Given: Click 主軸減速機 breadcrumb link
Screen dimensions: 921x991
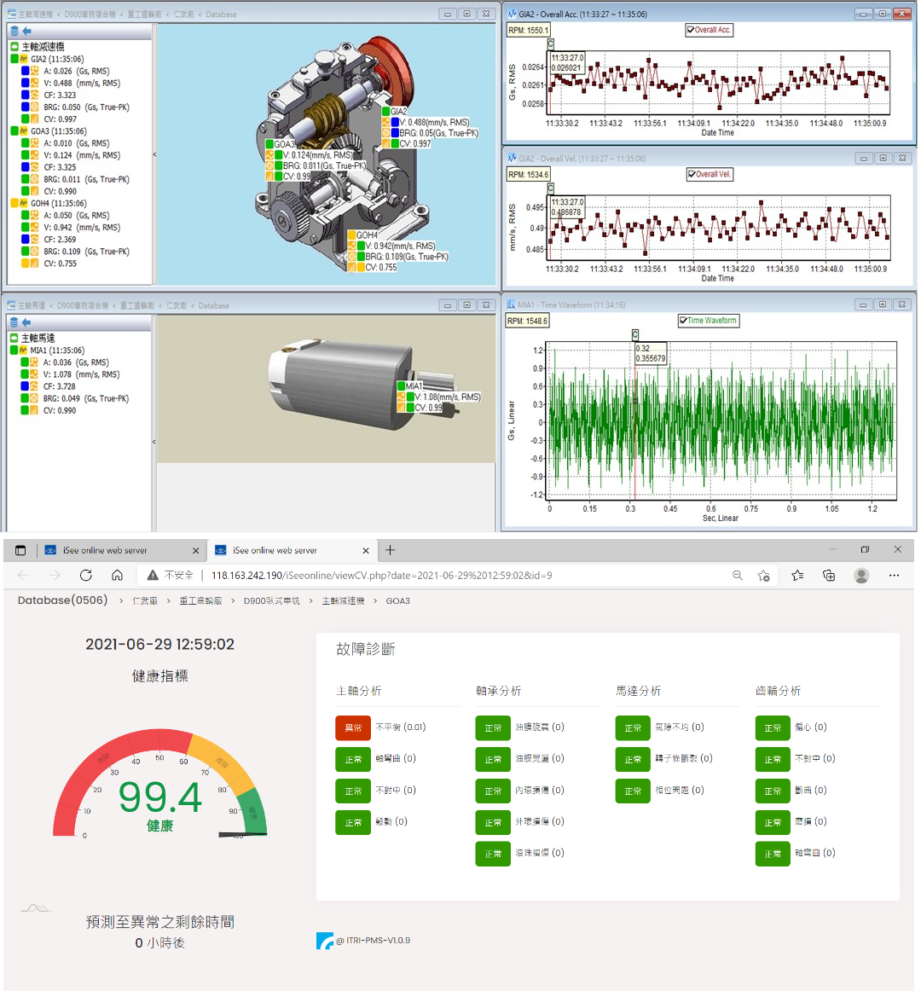Looking at the screenshot, I should pos(343,600).
